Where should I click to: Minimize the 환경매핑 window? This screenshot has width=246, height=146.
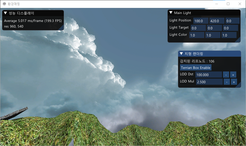[217, 4]
